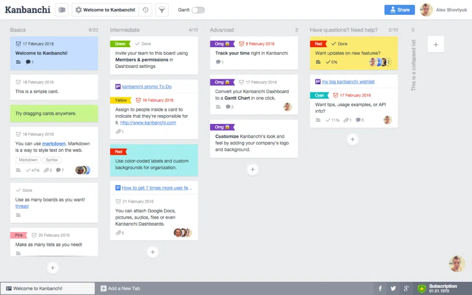Open the Facebook icon in footer

(x=380, y=289)
